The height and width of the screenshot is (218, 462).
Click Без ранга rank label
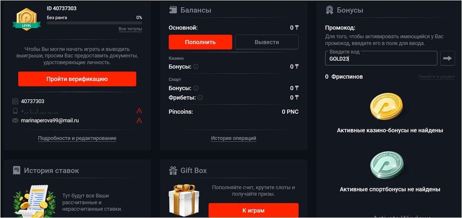pyautogui.click(x=57, y=18)
